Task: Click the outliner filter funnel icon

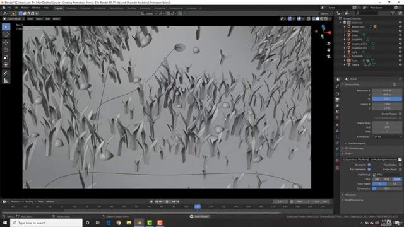Action: point(393,13)
